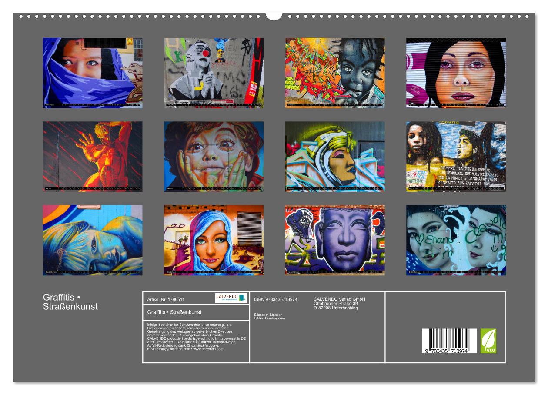548x395 pixels.
Task: Click the author name 'Elisabeth Stanzer'
Action: 268,315
